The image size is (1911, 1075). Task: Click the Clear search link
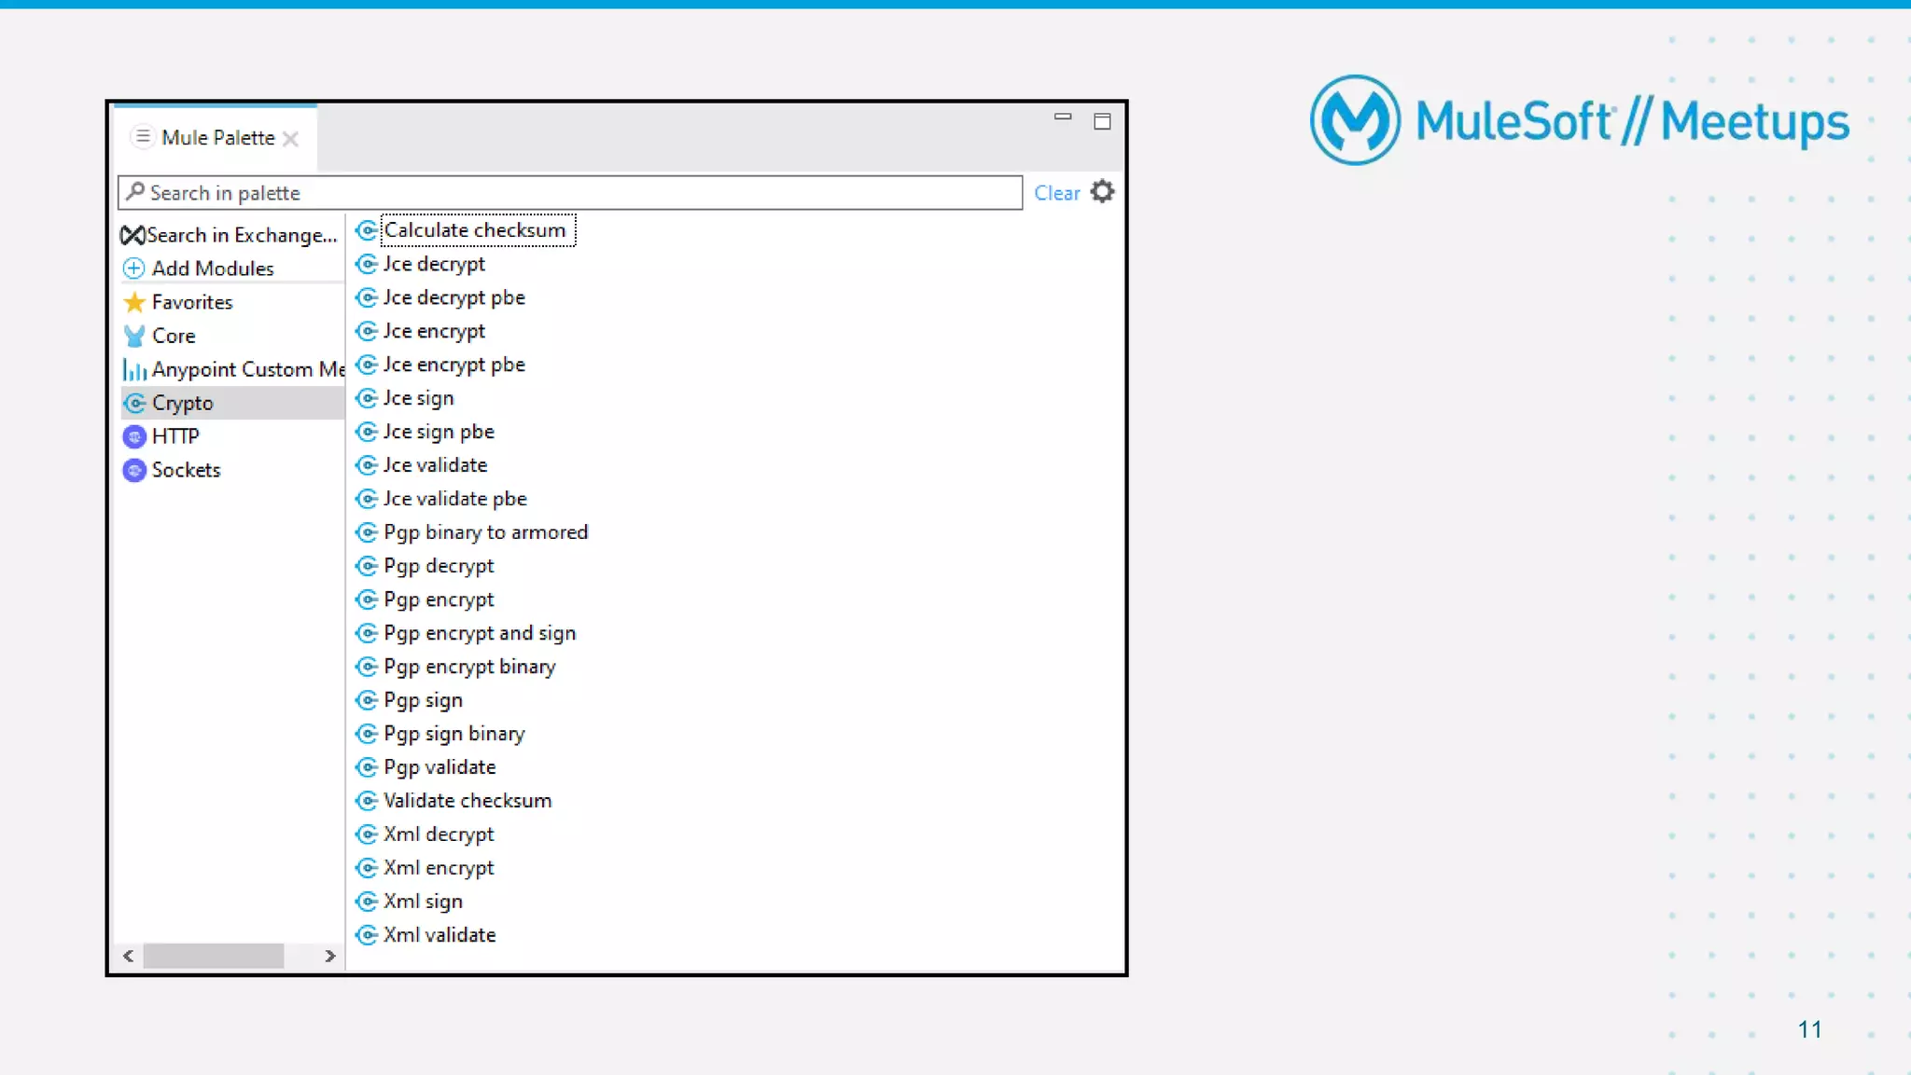pos(1056,193)
